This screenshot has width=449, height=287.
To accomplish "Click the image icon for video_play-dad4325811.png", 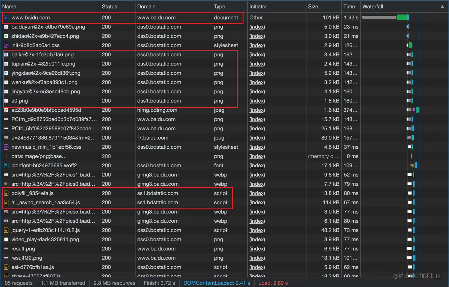I will coord(6,239).
